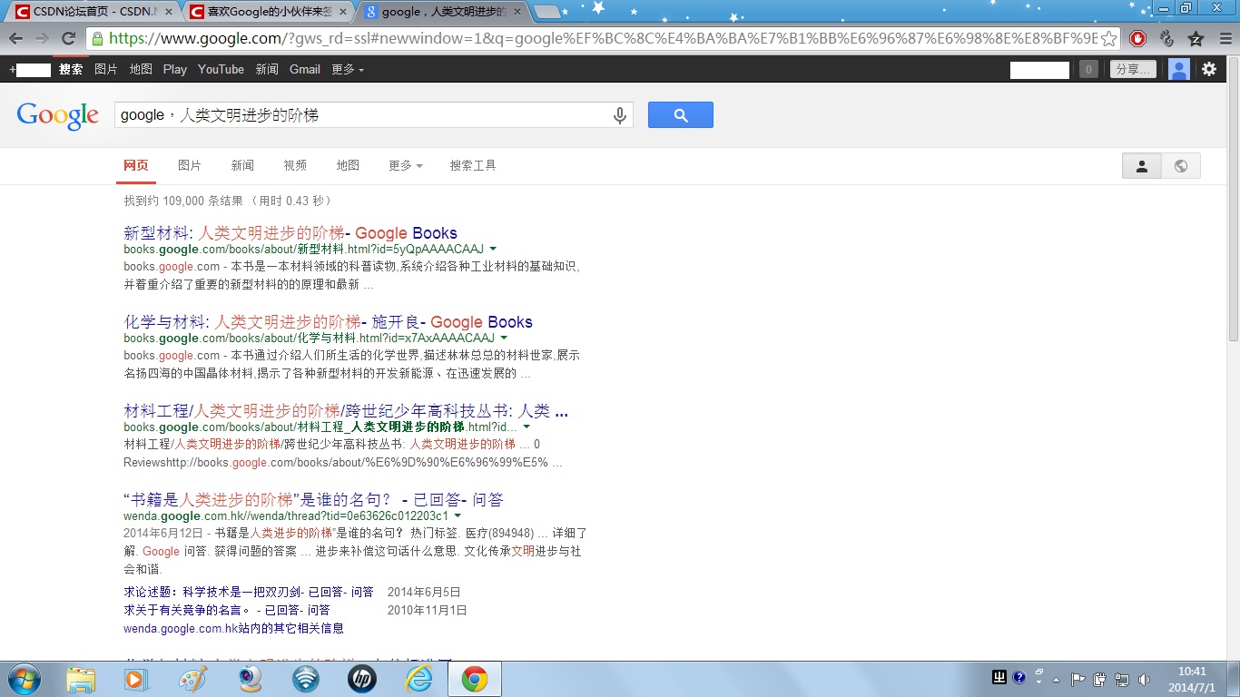
Task: Open Google settings gear icon
Action: [x=1209, y=69]
